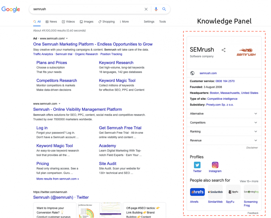Expand the Ranking section
271x218 pixels.
pos(224,132)
